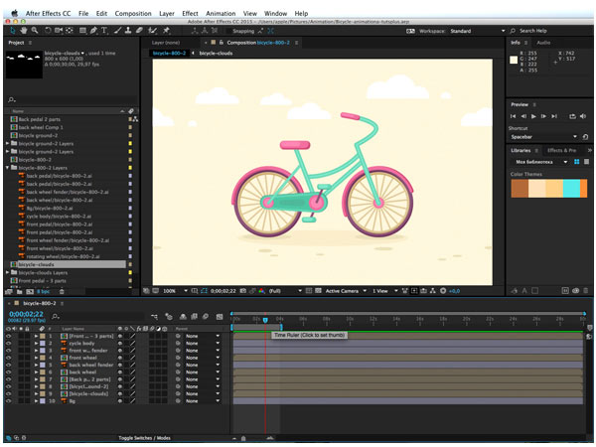
Task: Hide the cycle body layer
Action: [8, 344]
